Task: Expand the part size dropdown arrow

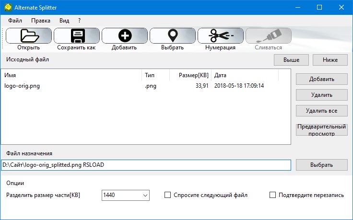Action: click(x=145, y=195)
